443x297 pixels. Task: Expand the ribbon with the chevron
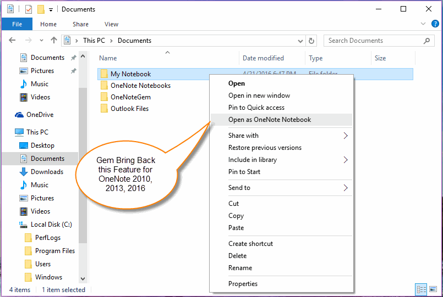[x=423, y=24]
